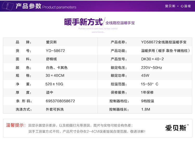Click the 保修服务 label
Viewport: 195px width, 145px height.
click(x=119, y=93)
